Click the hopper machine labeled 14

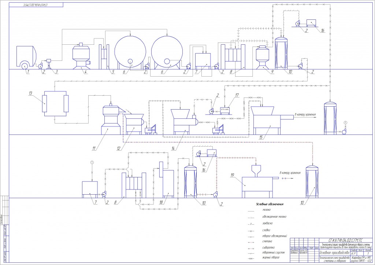click(184, 122)
